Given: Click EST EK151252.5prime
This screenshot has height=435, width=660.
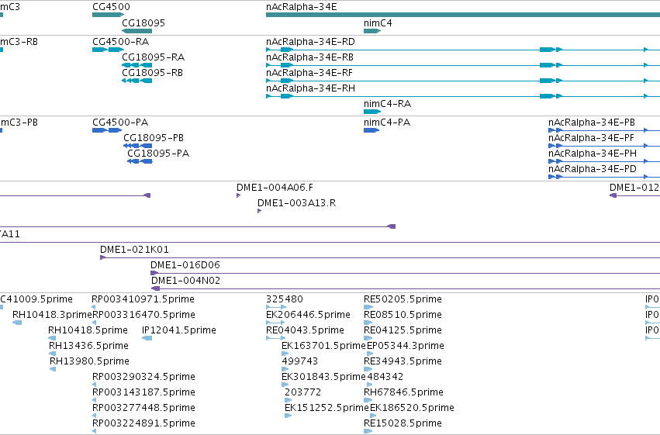Looking at the screenshot, I should point(289,416).
